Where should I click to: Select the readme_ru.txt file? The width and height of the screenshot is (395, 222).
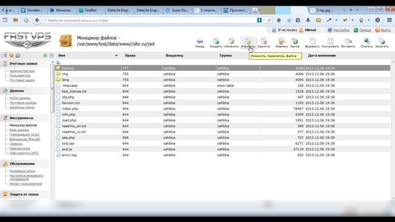pos(223,131)
